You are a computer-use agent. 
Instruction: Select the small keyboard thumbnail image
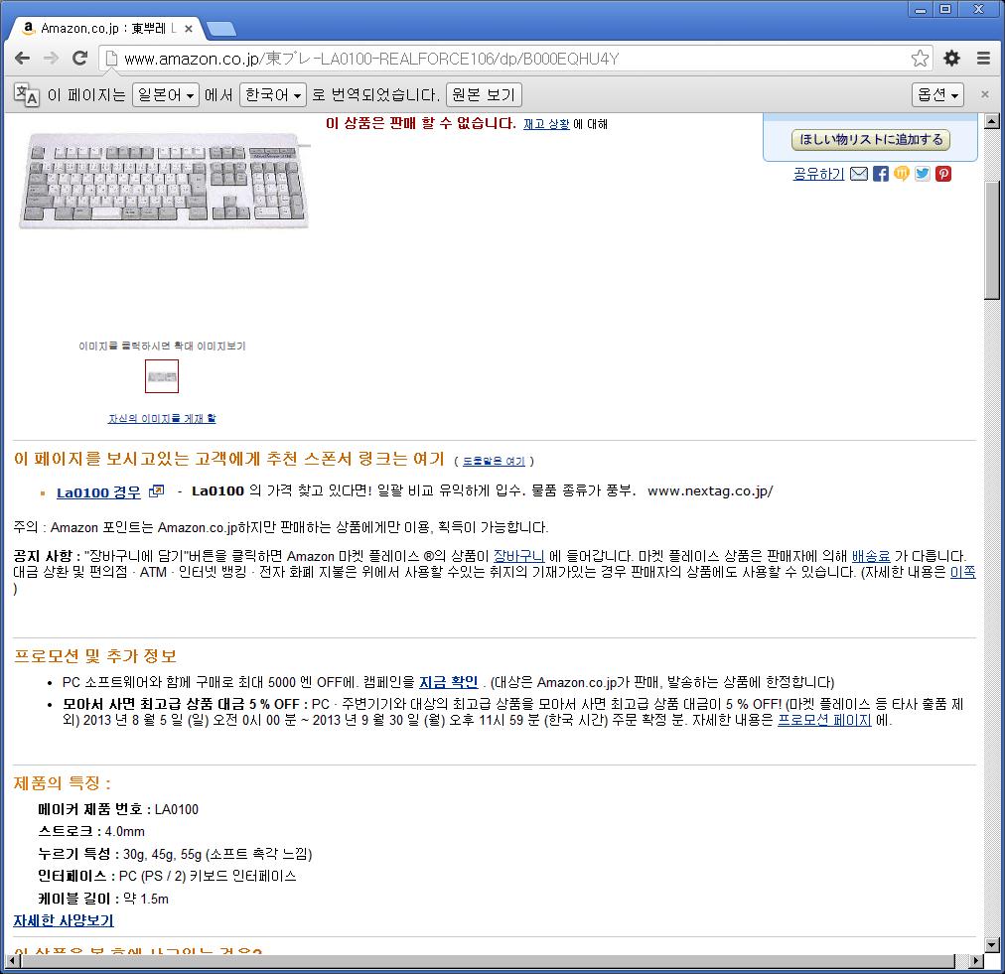pos(162,376)
